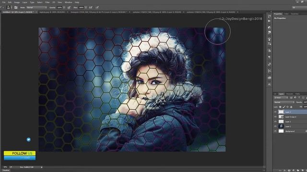Open the Help menu
307x172 pixels.
click(x=77, y=2)
